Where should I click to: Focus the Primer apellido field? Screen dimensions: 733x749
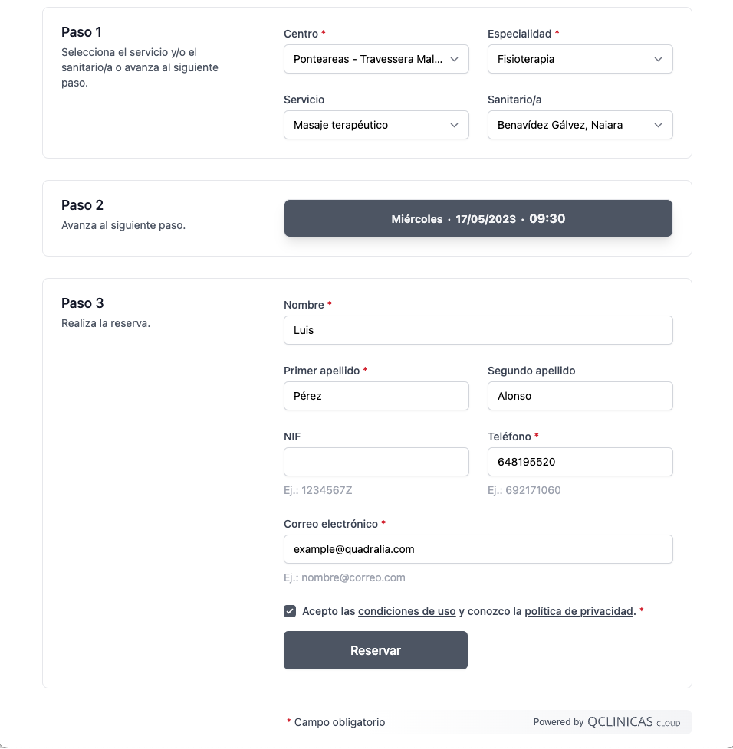376,396
